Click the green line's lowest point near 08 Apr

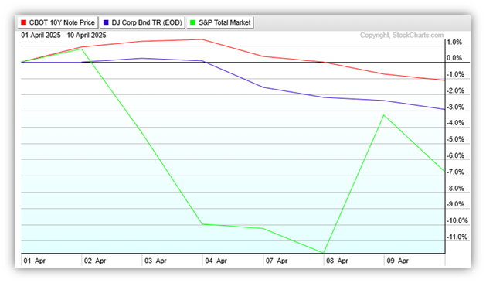tap(323, 253)
